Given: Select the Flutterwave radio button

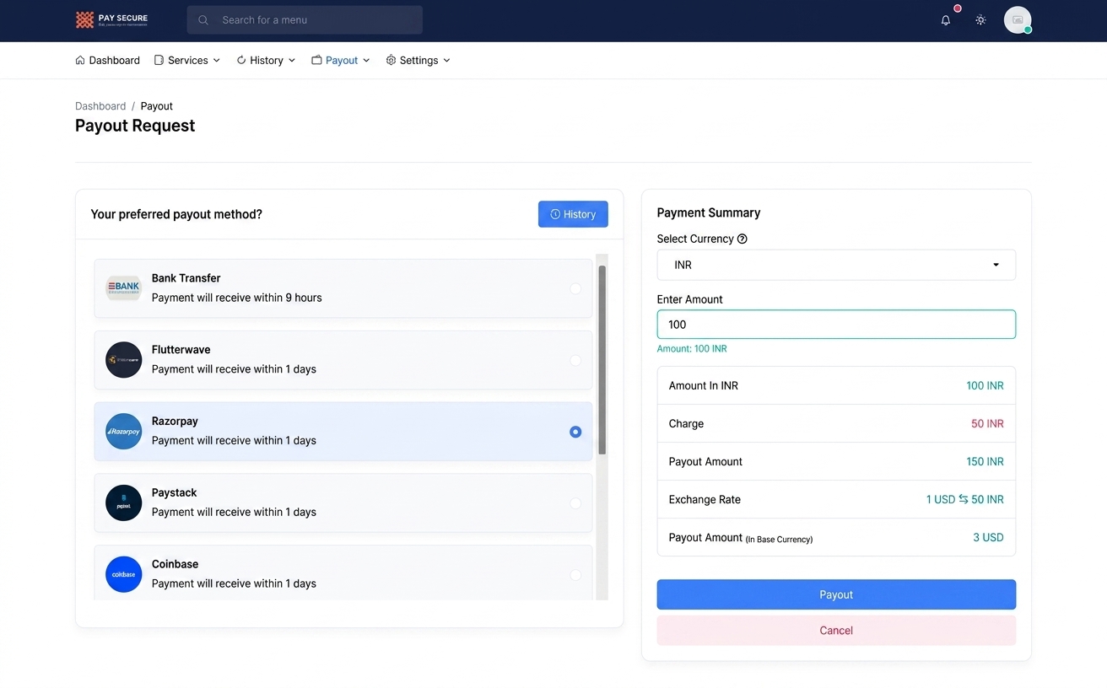Looking at the screenshot, I should coord(575,360).
